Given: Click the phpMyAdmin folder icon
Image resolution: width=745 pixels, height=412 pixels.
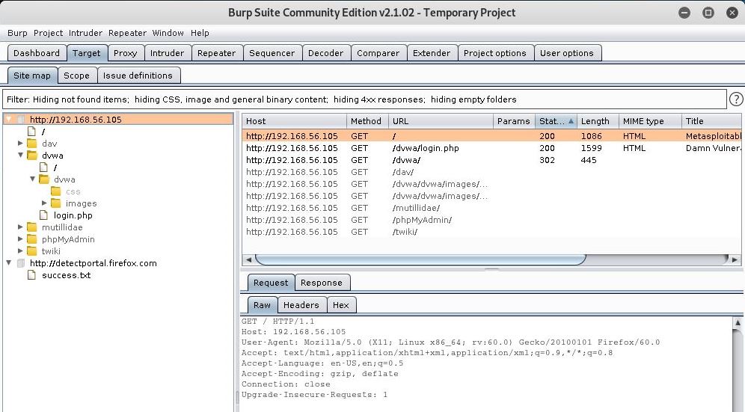Looking at the screenshot, I should (x=32, y=239).
